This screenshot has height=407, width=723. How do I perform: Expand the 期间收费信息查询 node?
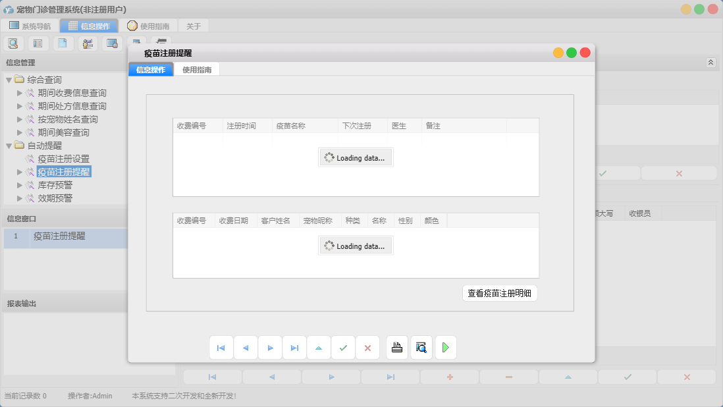(20, 93)
